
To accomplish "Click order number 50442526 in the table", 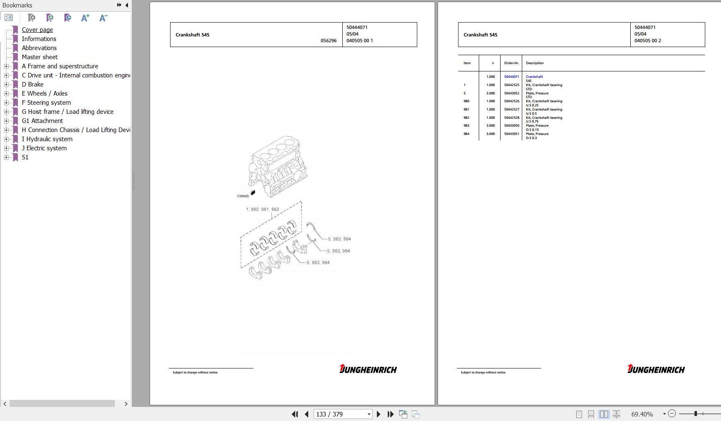I will coord(511,101).
